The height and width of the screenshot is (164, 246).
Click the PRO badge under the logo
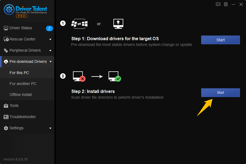point(22,16)
